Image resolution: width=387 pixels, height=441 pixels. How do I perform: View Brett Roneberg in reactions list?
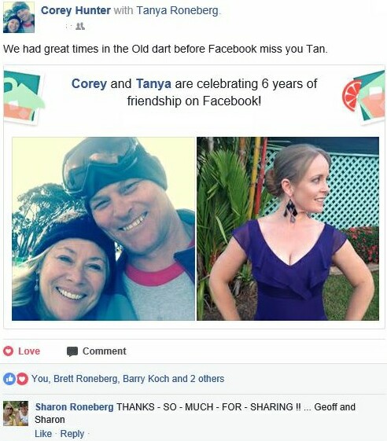[x=86, y=379]
